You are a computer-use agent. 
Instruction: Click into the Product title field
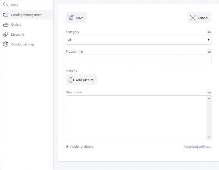pos(139,59)
